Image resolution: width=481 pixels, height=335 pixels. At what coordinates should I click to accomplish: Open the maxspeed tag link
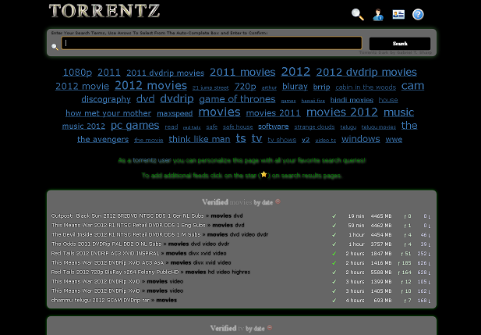click(x=175, y=113)
